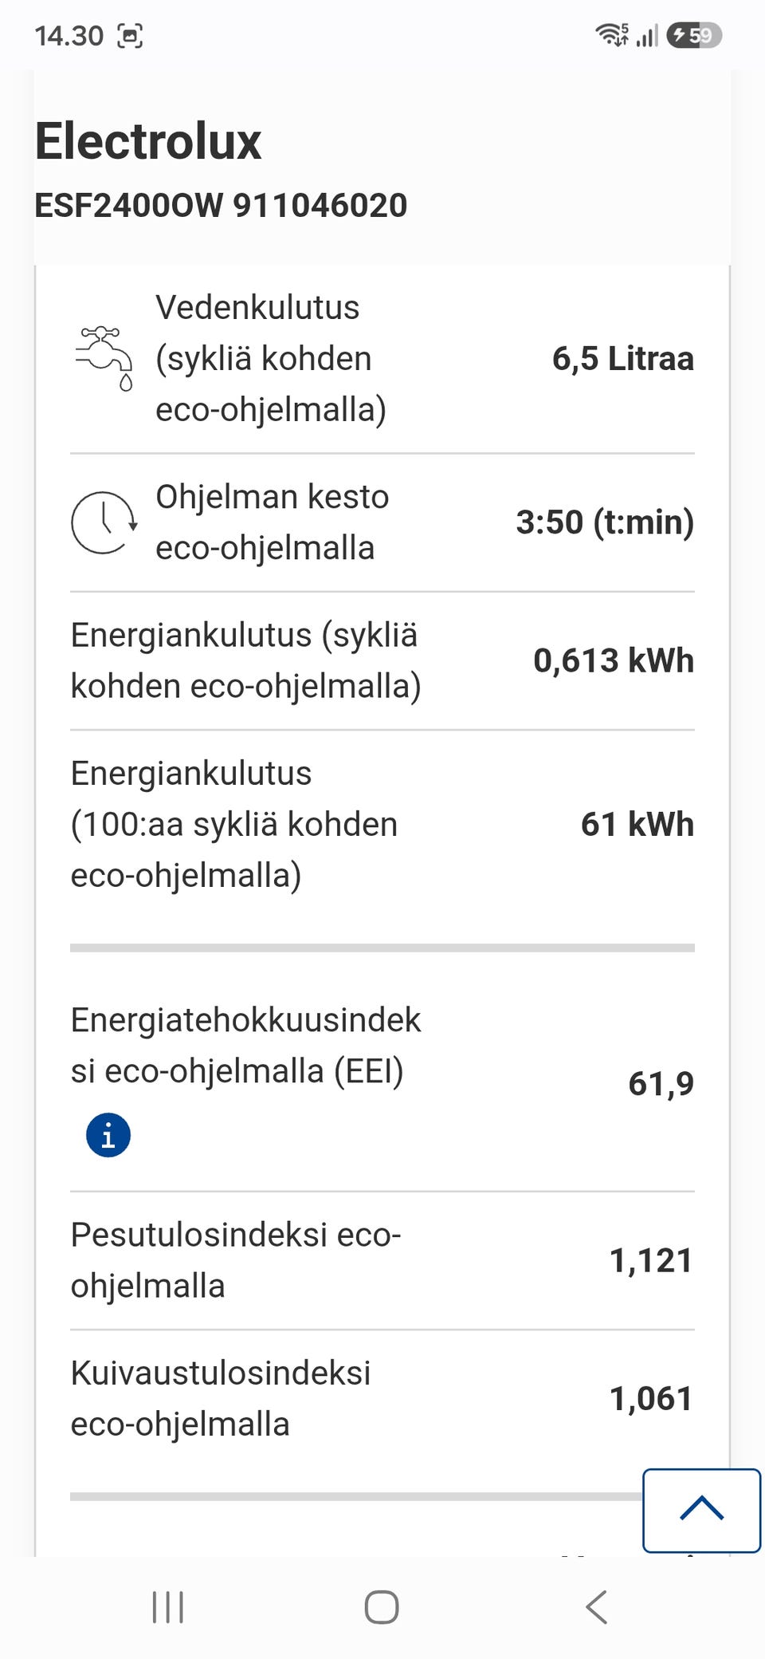Tap the Android back arrow
Viewport: 765px width, 1659px height.
click(596, 1607)
